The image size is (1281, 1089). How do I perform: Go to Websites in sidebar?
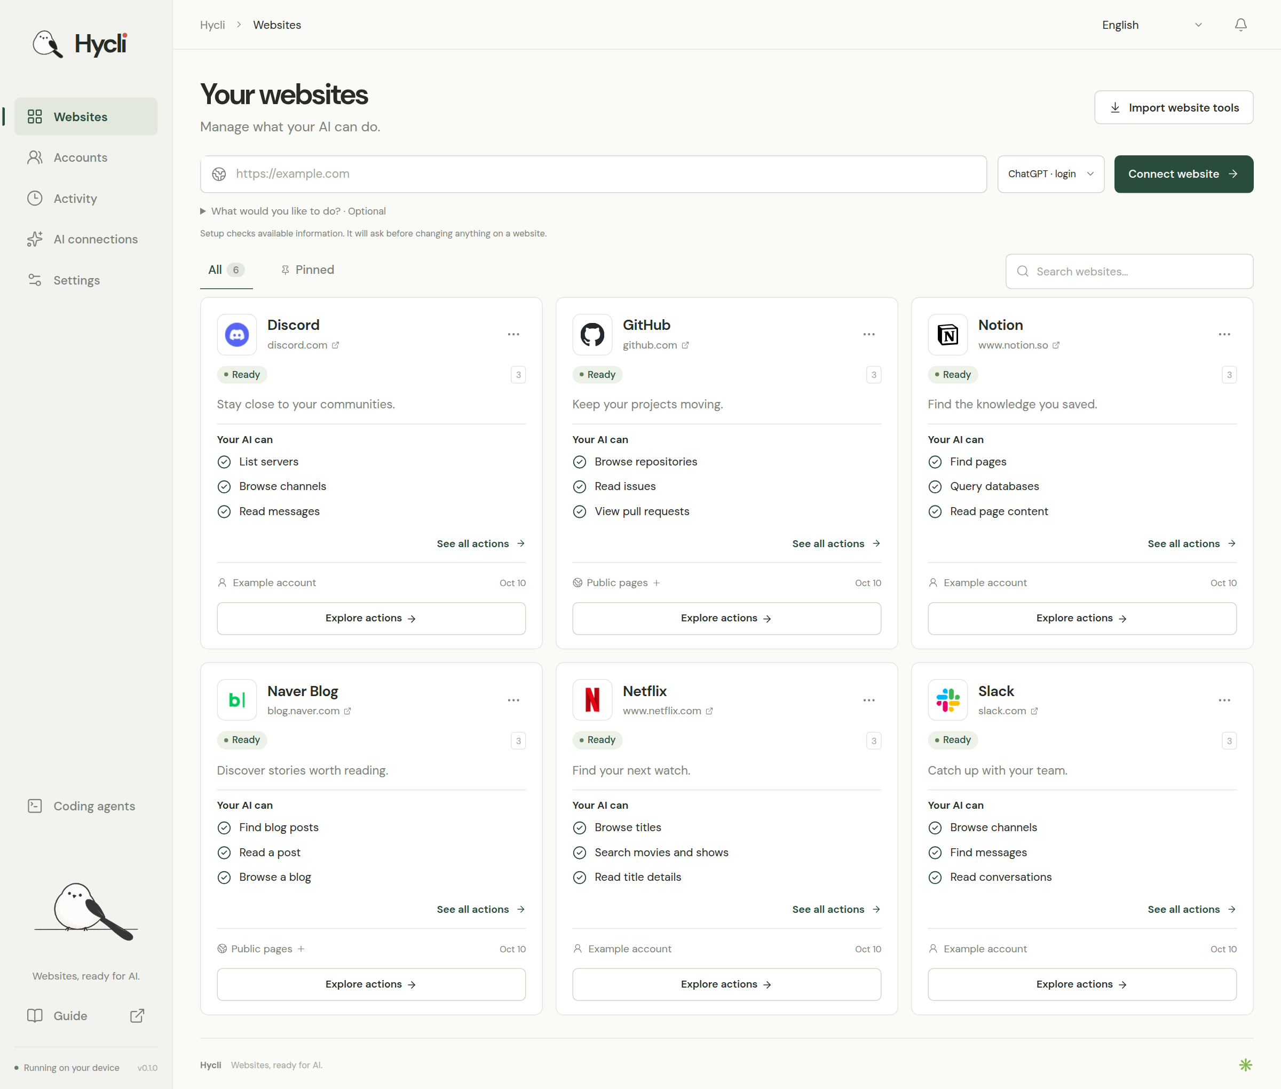(x=86, y=117)
